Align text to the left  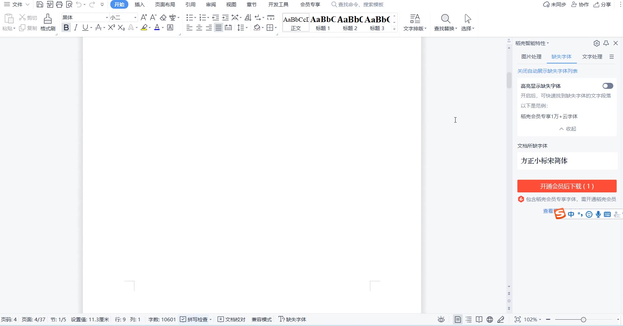(x=190, y=27)
